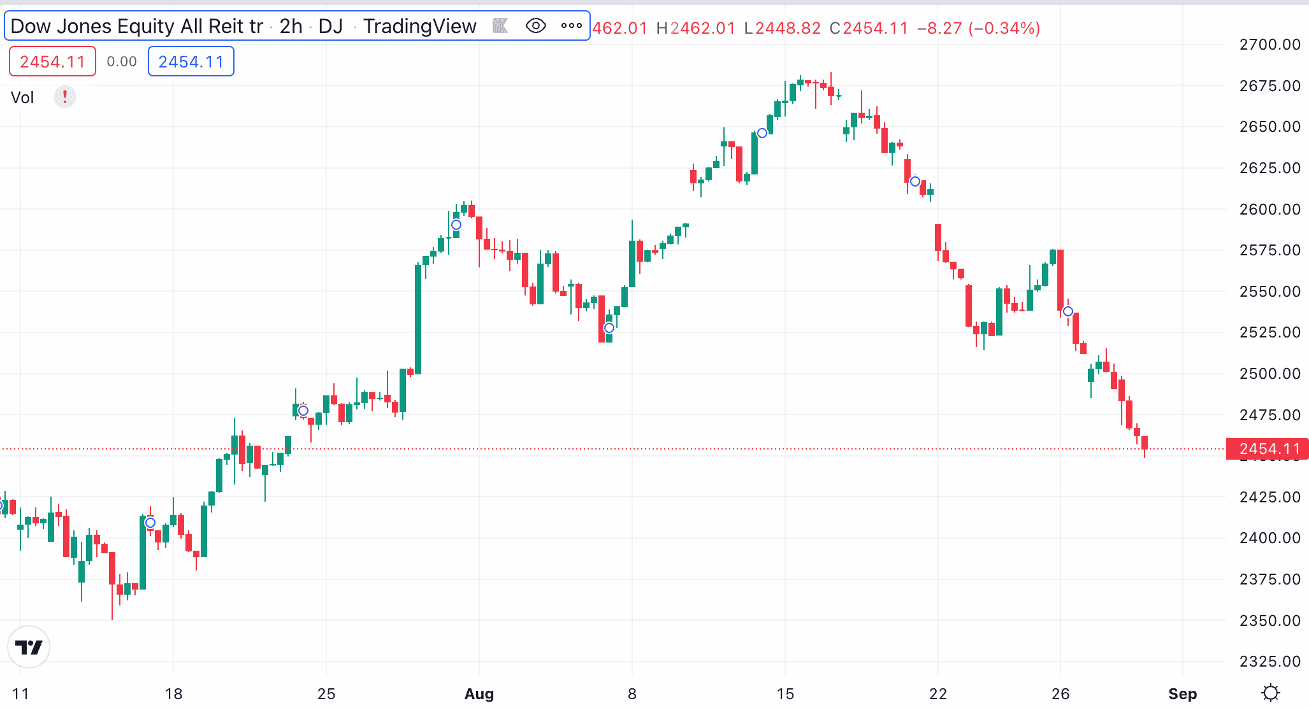Image resolution: width=1309 pixels, height=708 pixels.
Task: Open chart settings gear icon
Action: coord(1271,693)
